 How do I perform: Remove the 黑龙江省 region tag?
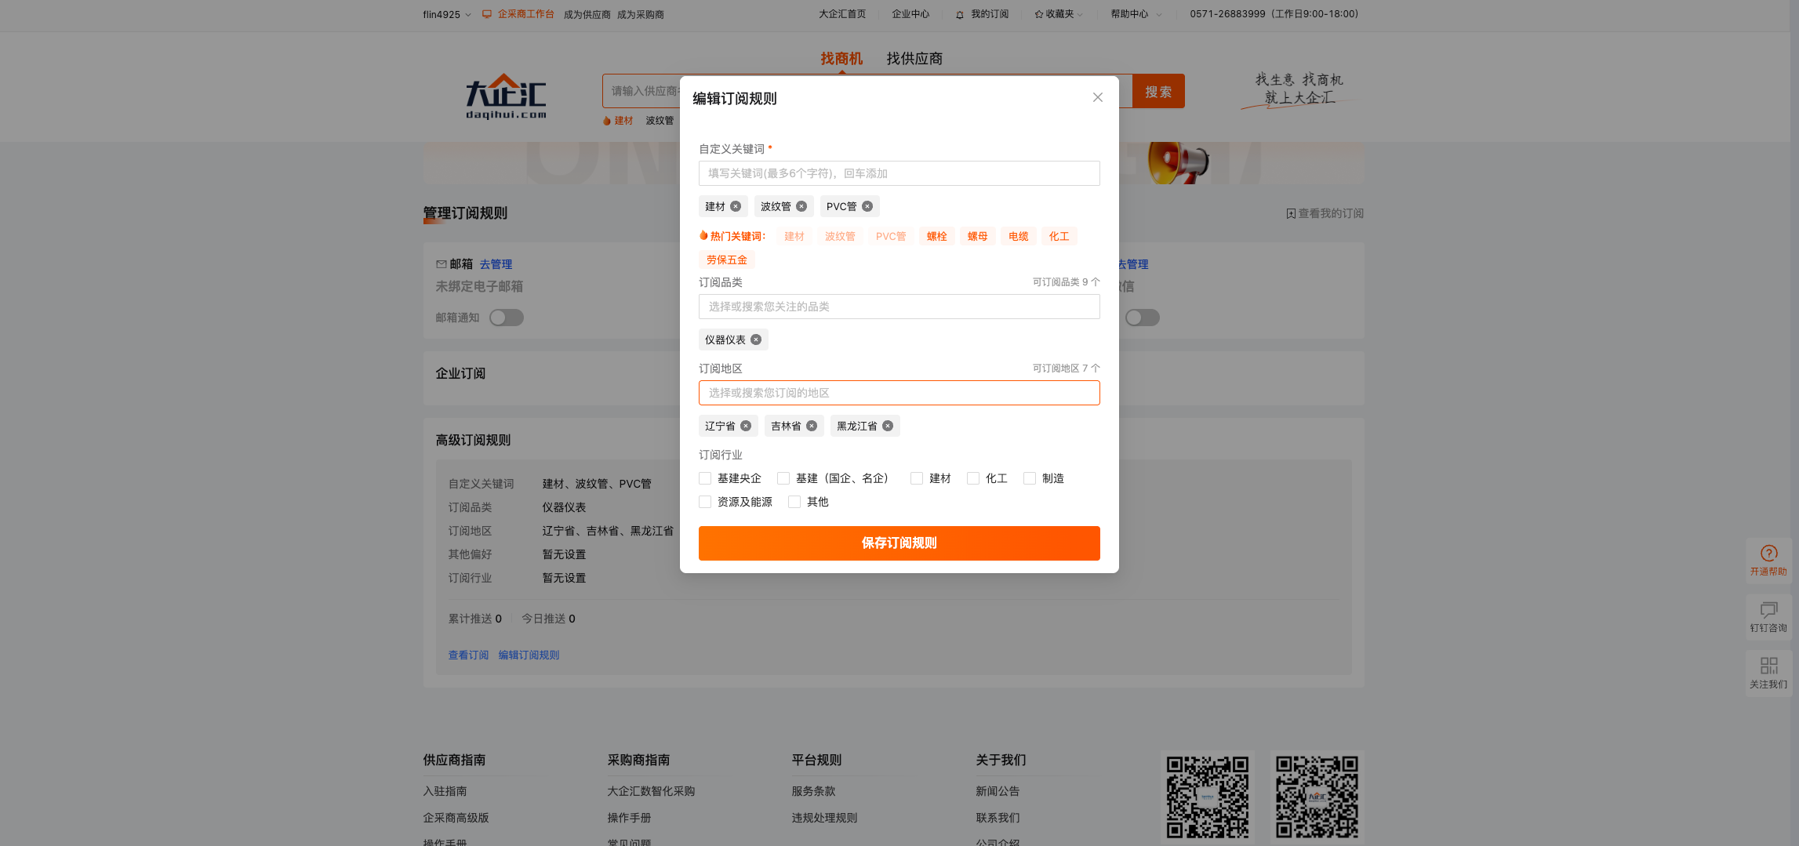888,426
